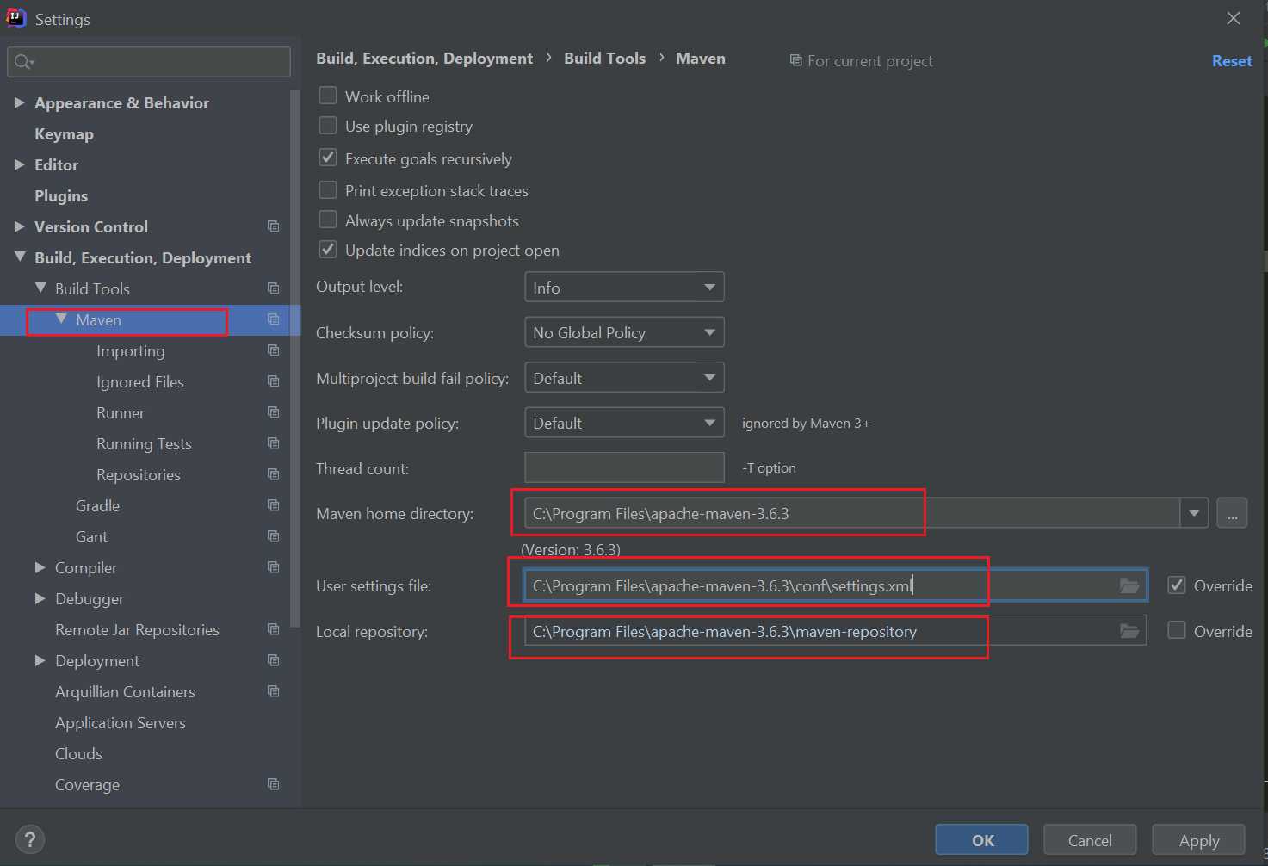This screenshot has width=1268, height=866.
Task: Click the For current project icon
Action: coord(795,60)
